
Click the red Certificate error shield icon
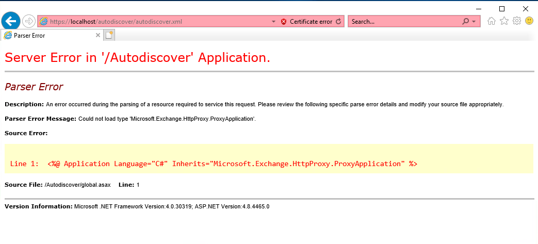point(284,22)
